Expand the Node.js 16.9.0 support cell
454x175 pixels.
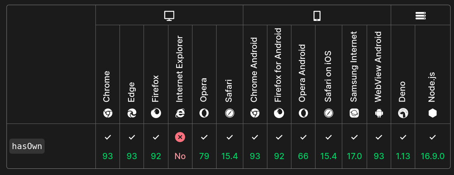pyautogui.click(x=433, y=146)
